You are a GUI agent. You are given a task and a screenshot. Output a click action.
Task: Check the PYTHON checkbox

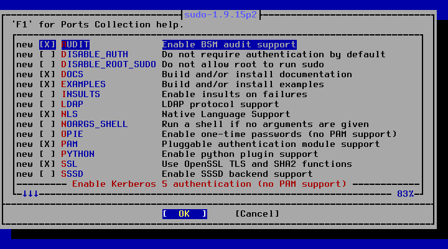(47, 154)
